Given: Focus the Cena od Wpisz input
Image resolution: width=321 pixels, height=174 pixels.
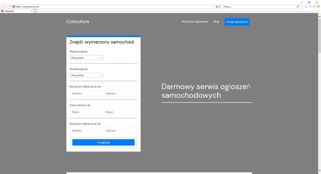Looking at the screenshot, I should (87, 112).
